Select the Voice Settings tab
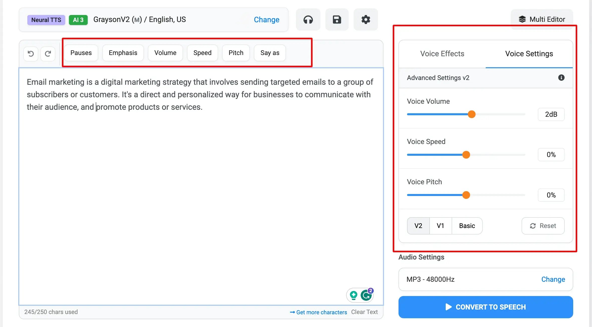 pos(529,54)
